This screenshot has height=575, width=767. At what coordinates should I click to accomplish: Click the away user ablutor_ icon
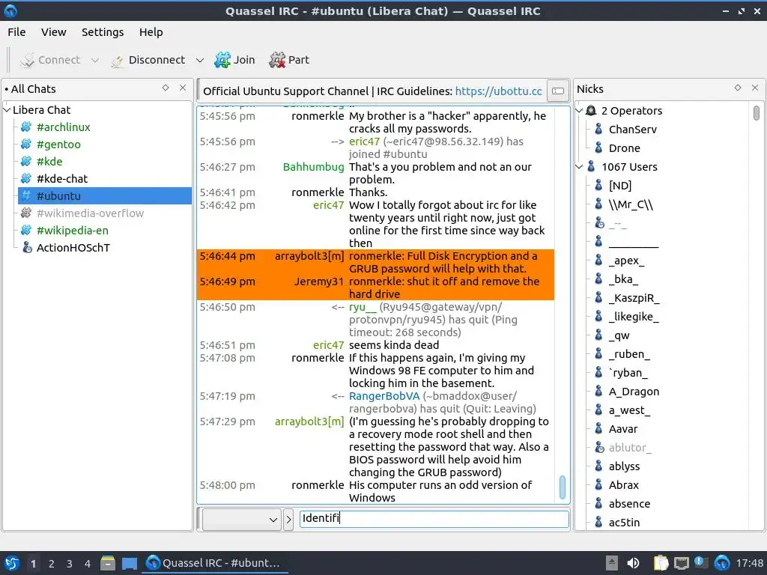pos(599,448)
